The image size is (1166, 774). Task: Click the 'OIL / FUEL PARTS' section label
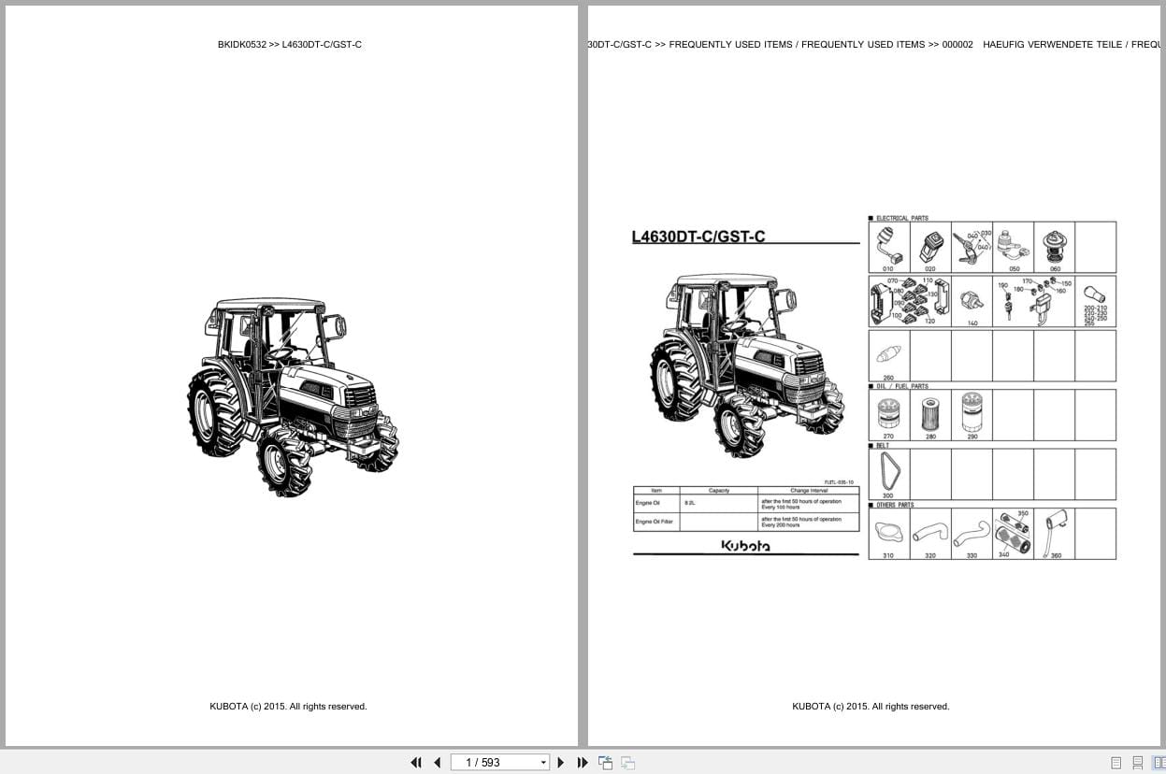[x=902, y=386]
